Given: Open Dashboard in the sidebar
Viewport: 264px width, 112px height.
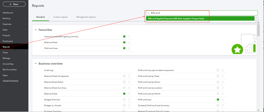Looking at the screenshot, I should 8,13.
